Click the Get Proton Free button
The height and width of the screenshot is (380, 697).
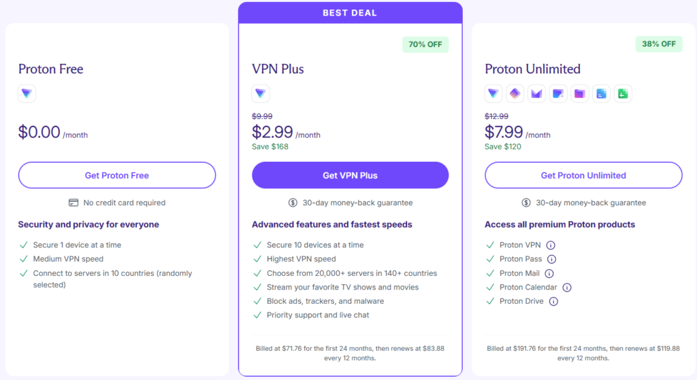pos(117,175)
